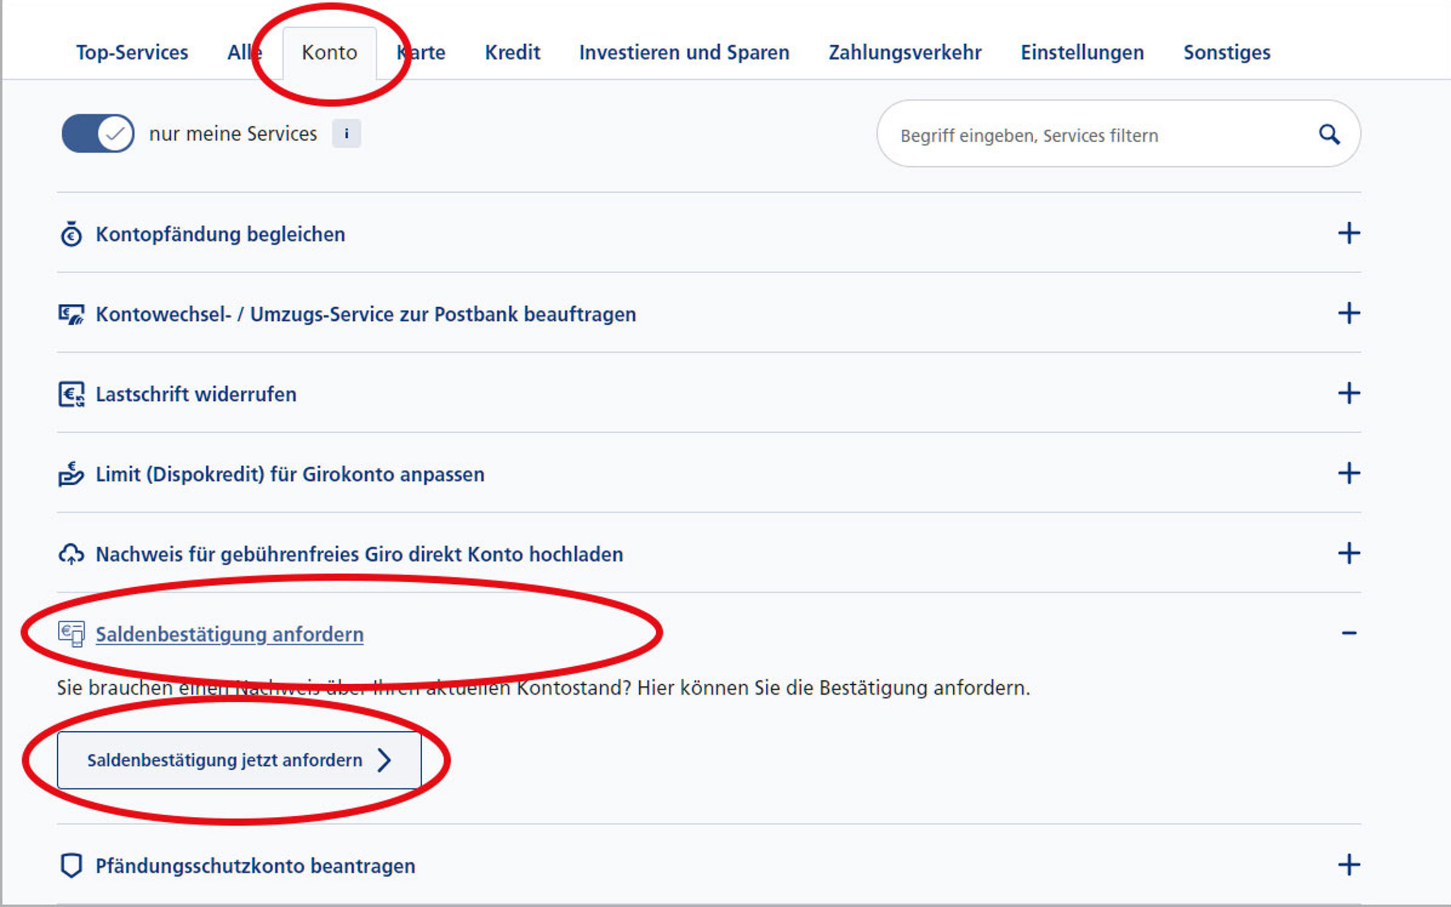Open the info icon beside nur meine Services

[x=346, y=133]
